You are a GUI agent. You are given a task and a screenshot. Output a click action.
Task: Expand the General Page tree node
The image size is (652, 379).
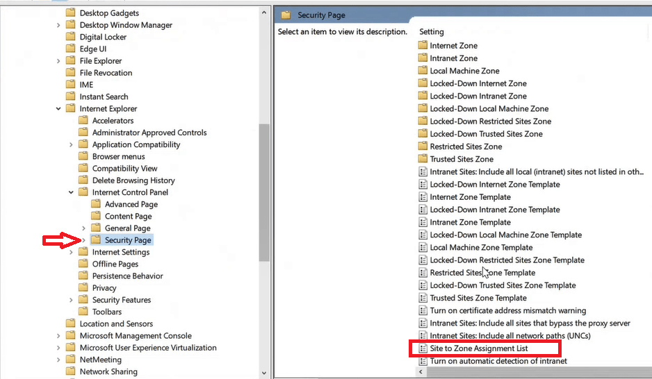click(83, 228)
